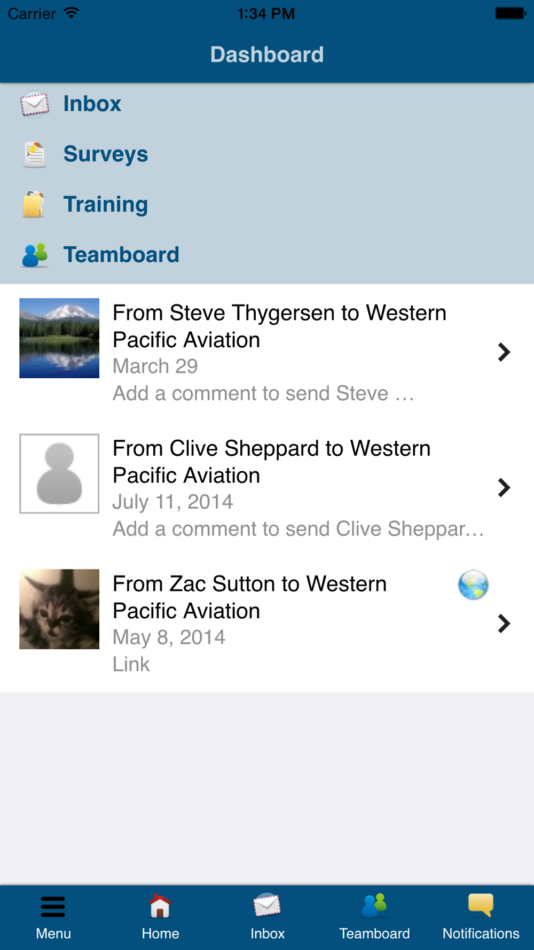Image resolution: width=534 pixels, height=950 pixels.
Task: Tap Steve Thygersen's mountain lake thumbnail
Action: point(59,338)
